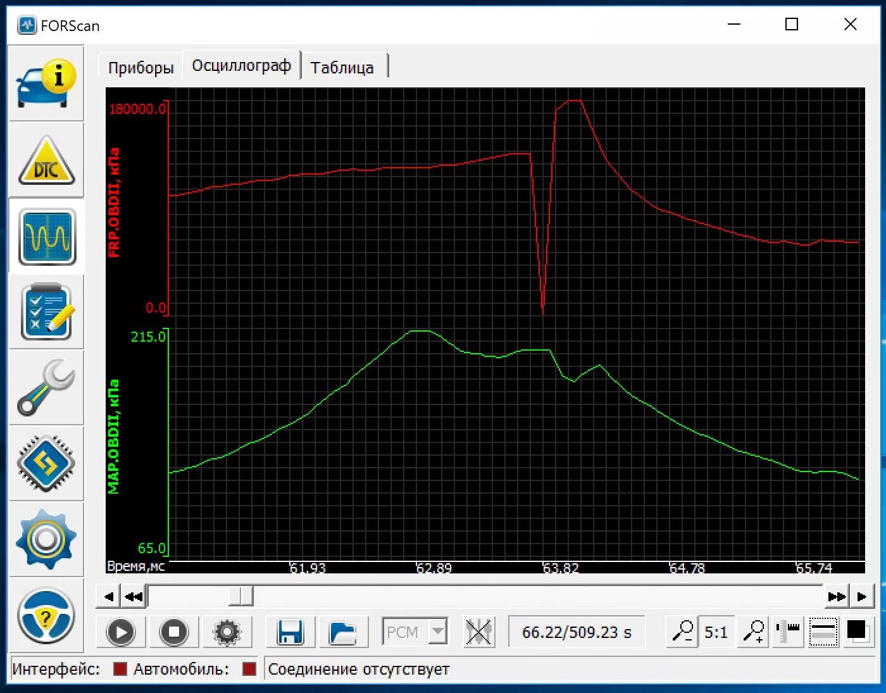Open the help steering wheel section
This screenshot has width=886, height=693.
[x=46, y=615]
